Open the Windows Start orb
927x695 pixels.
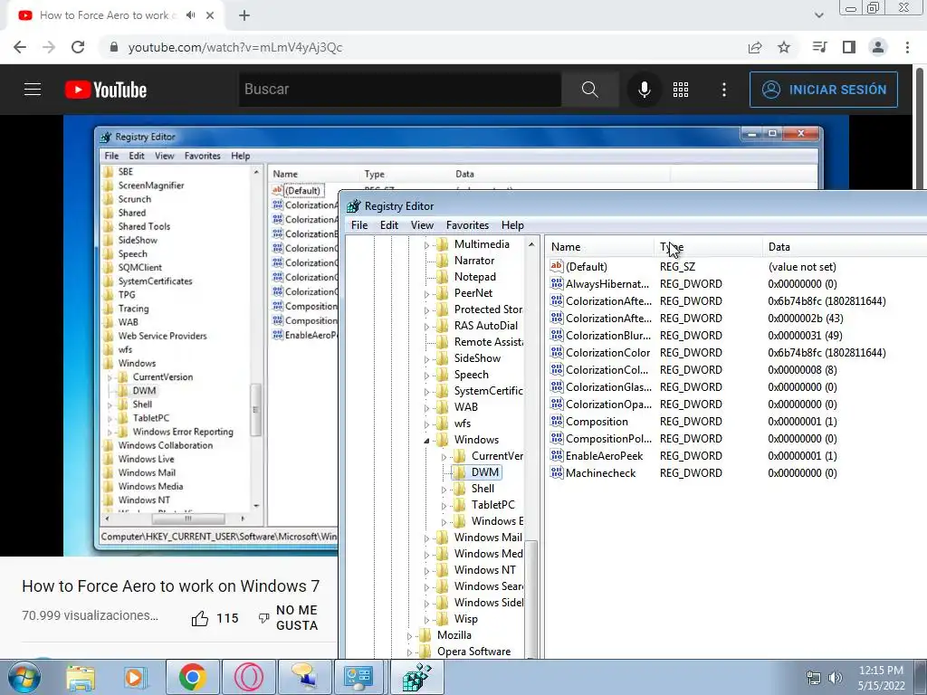pyautogui.click(x=24, y=677)
